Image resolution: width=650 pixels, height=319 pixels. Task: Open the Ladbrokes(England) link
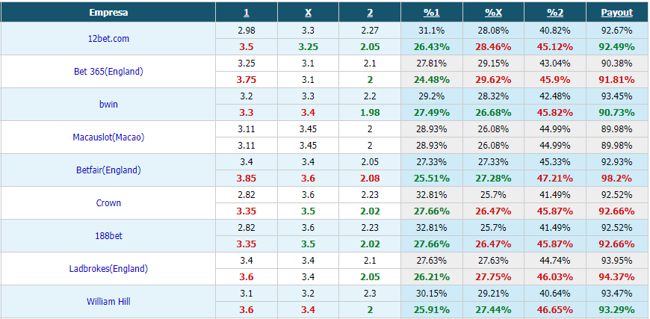pos(108,268)
